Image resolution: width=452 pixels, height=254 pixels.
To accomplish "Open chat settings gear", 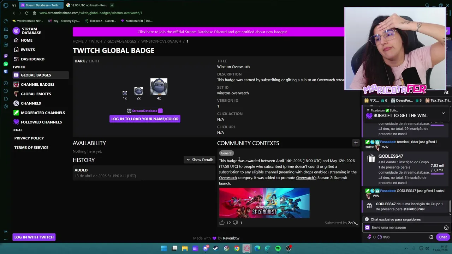I will pyautogui.click(x=431, y=237).
